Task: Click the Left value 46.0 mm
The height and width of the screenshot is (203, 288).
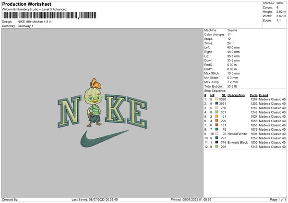Action: coord(233,47)
